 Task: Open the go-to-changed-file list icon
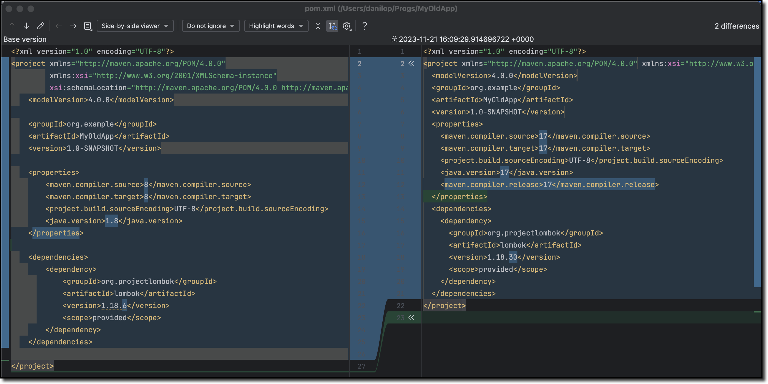[x=88, y=26]
